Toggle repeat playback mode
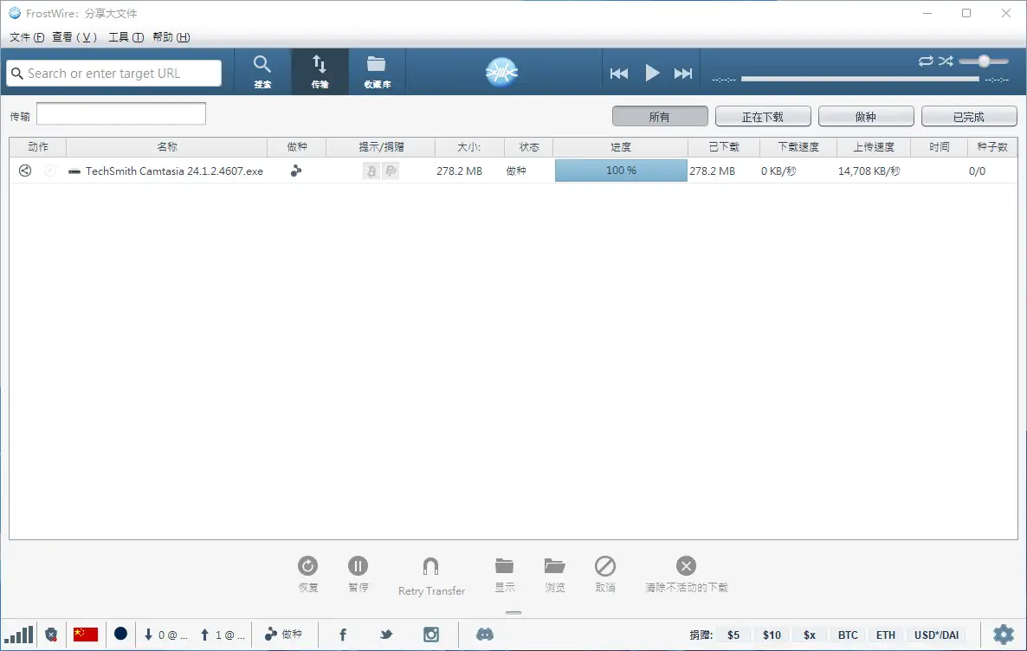The image size is (1027, 651). pyautogui.click(x=926, y=61)
